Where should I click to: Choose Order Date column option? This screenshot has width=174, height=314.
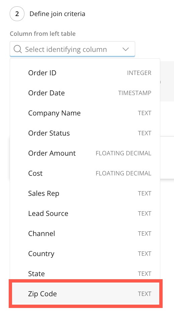click(85, 93)
